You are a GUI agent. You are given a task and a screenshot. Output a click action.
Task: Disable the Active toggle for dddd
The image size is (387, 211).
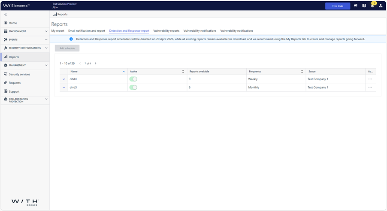(x=133, y=79)
